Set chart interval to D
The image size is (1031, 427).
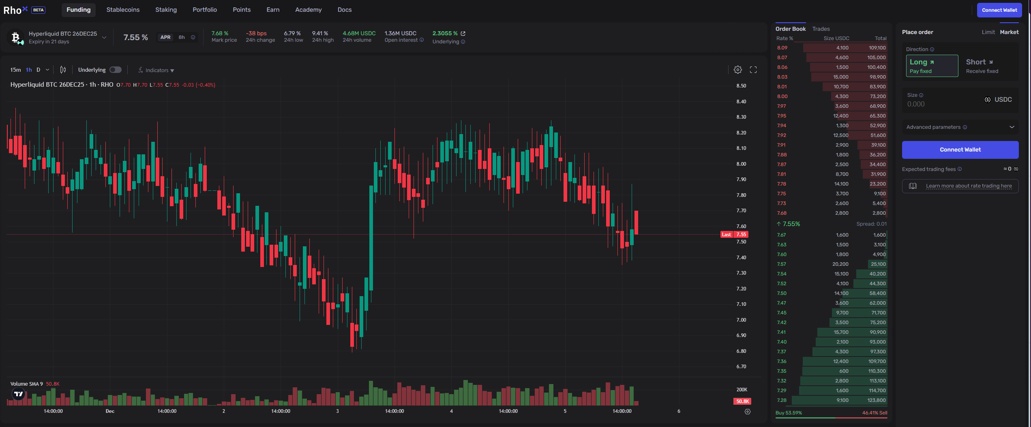click(39, 70)
